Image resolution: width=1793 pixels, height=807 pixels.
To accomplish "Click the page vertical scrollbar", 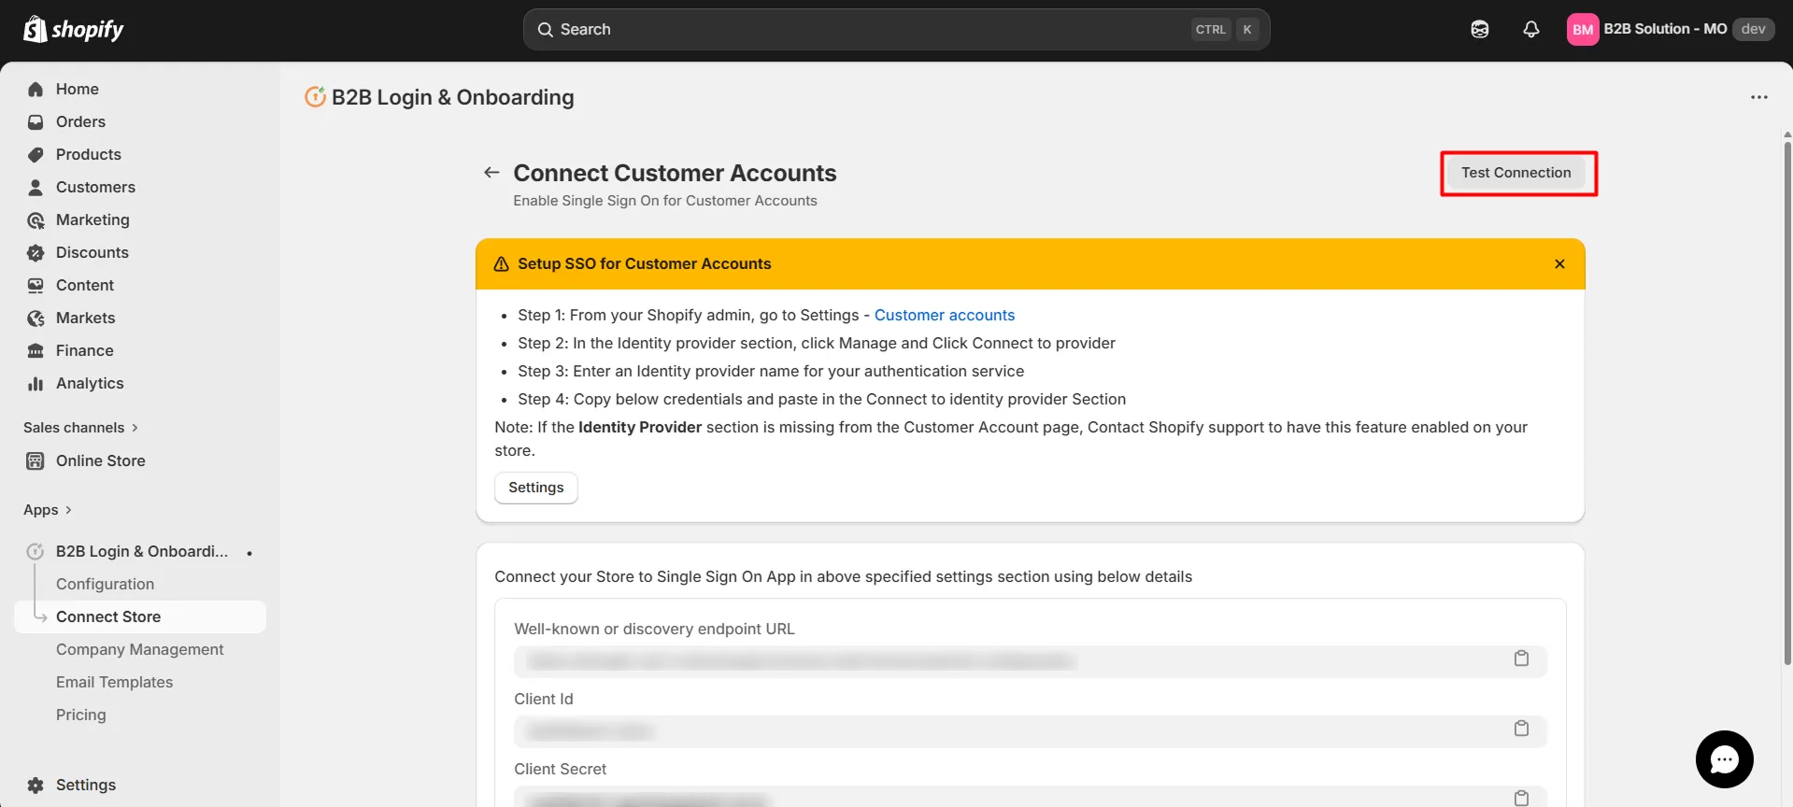I will click(1786, 402).
